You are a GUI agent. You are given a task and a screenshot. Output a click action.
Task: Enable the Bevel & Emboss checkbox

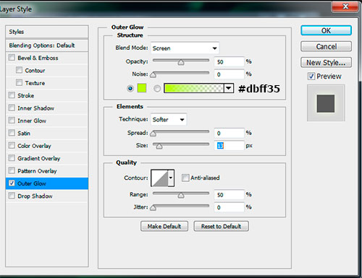12,58
